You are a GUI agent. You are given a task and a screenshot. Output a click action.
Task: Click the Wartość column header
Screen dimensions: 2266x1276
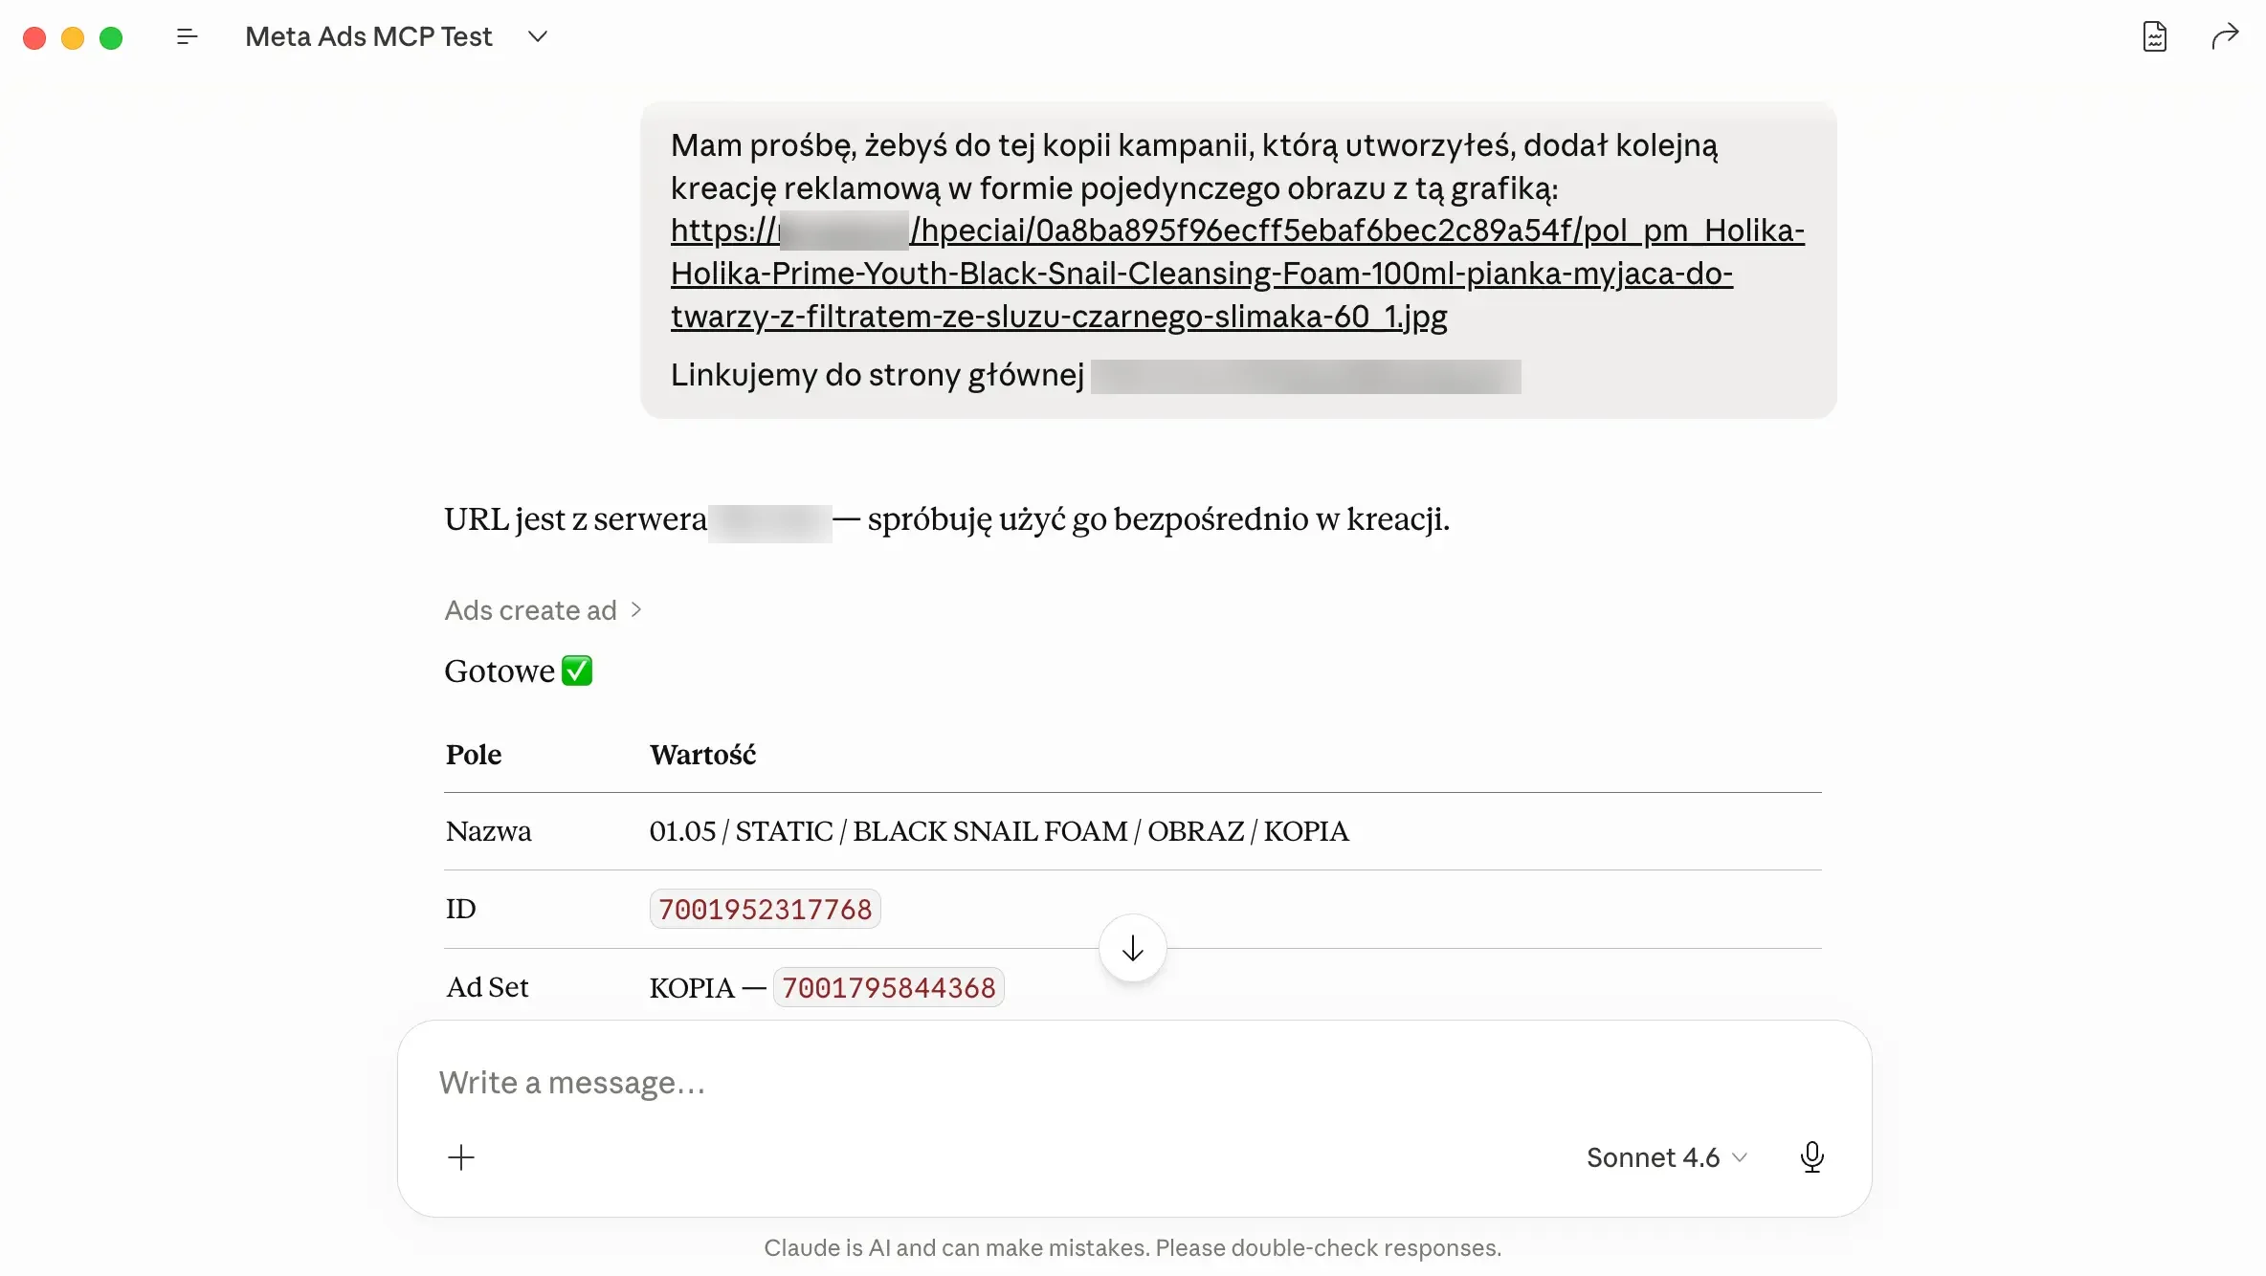tap(702, 755)
